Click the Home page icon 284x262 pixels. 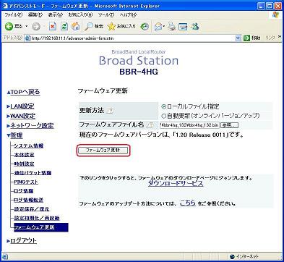pos(76,27)
